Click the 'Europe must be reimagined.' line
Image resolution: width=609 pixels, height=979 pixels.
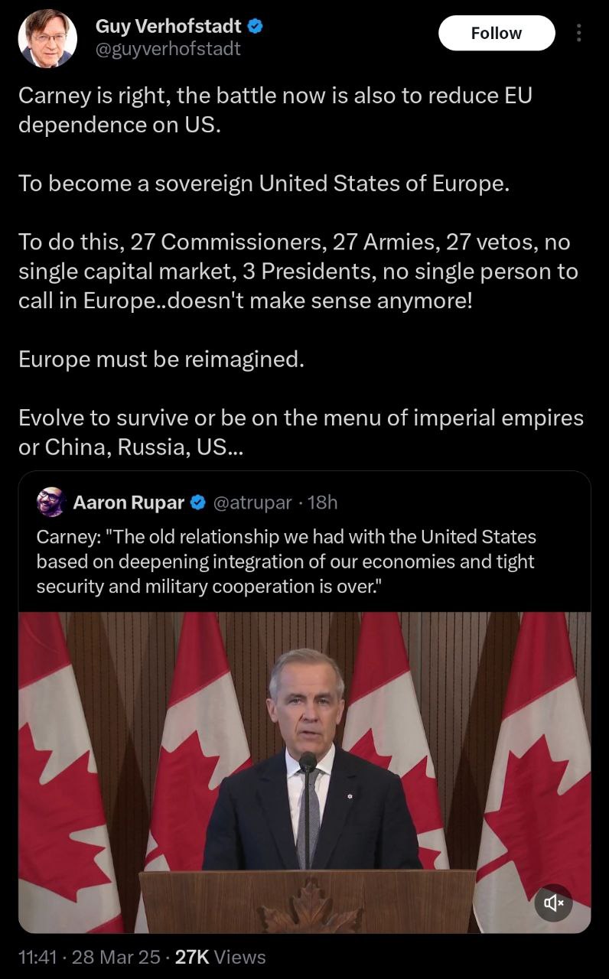(161, 359)
